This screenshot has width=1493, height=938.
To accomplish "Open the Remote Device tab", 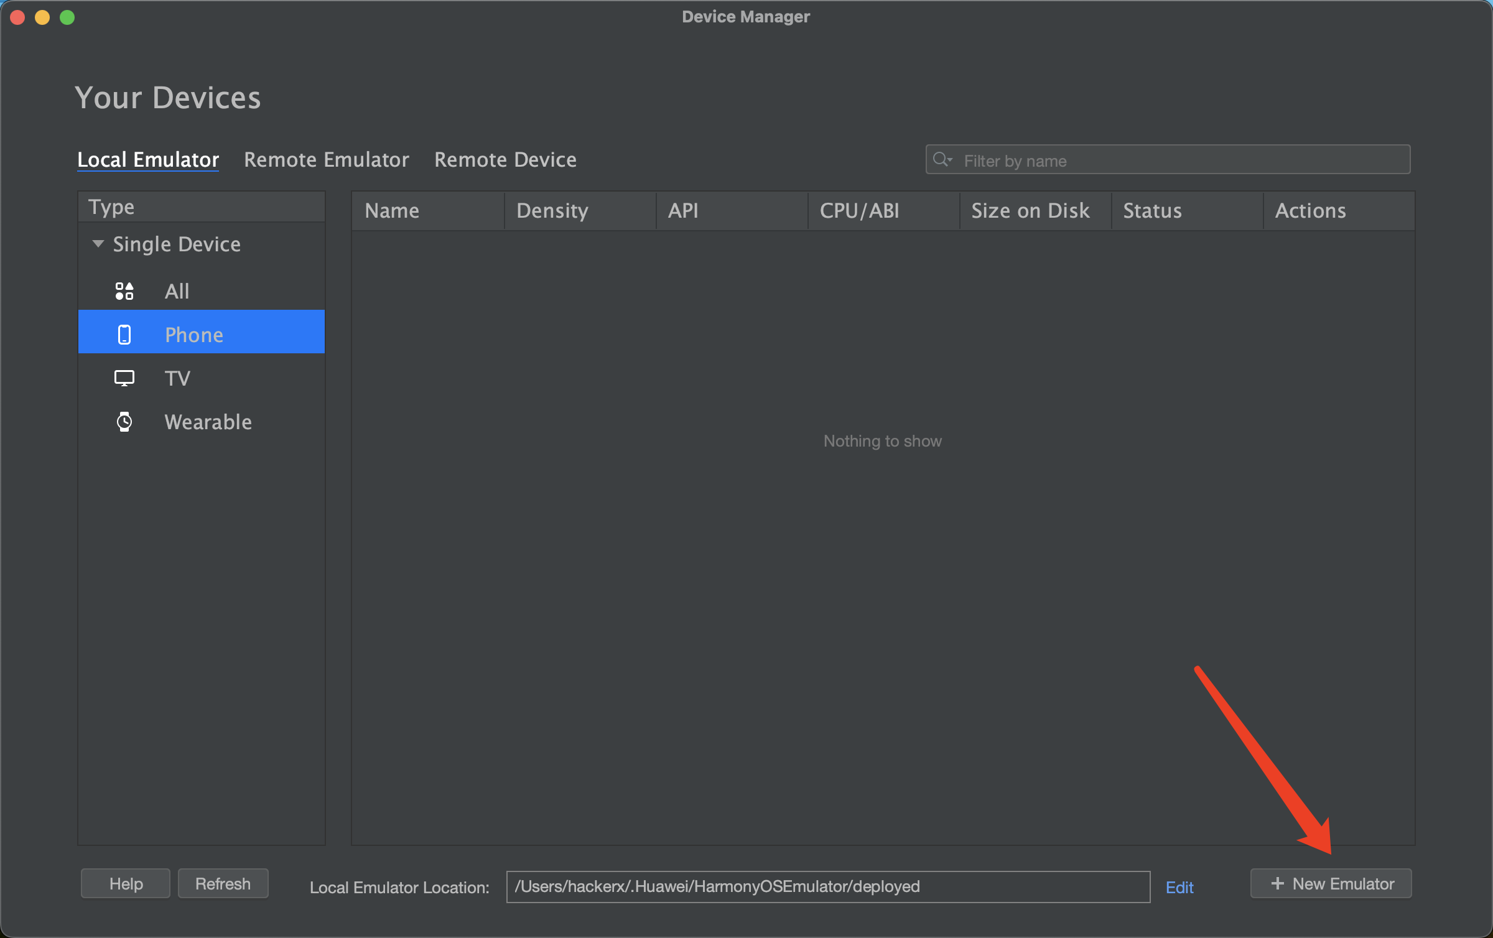I will pos(505,160).
